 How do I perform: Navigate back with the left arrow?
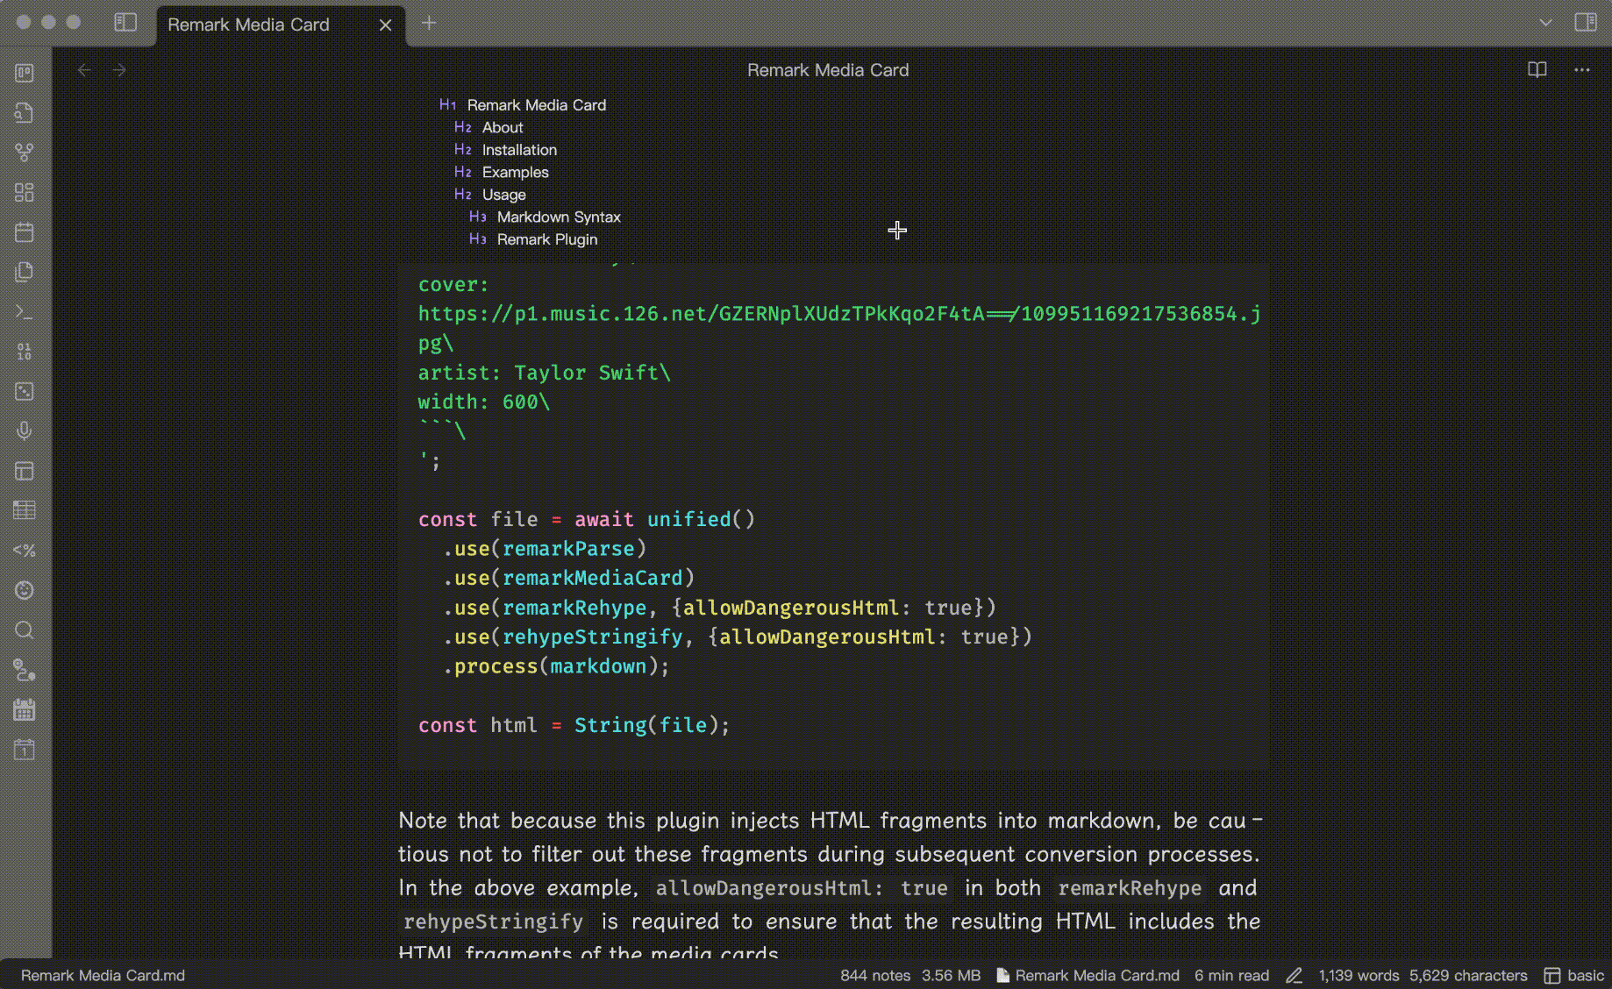click(x=84, y=70)
